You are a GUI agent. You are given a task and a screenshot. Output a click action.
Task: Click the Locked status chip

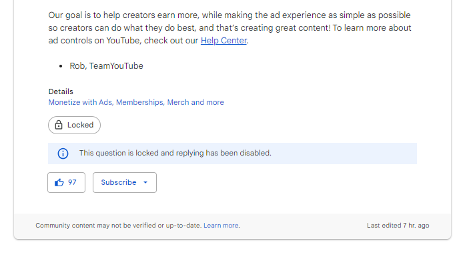point(74,125)
